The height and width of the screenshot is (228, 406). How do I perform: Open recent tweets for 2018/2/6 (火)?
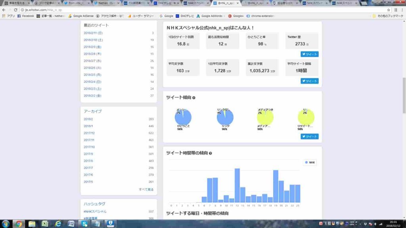[92, 68]
